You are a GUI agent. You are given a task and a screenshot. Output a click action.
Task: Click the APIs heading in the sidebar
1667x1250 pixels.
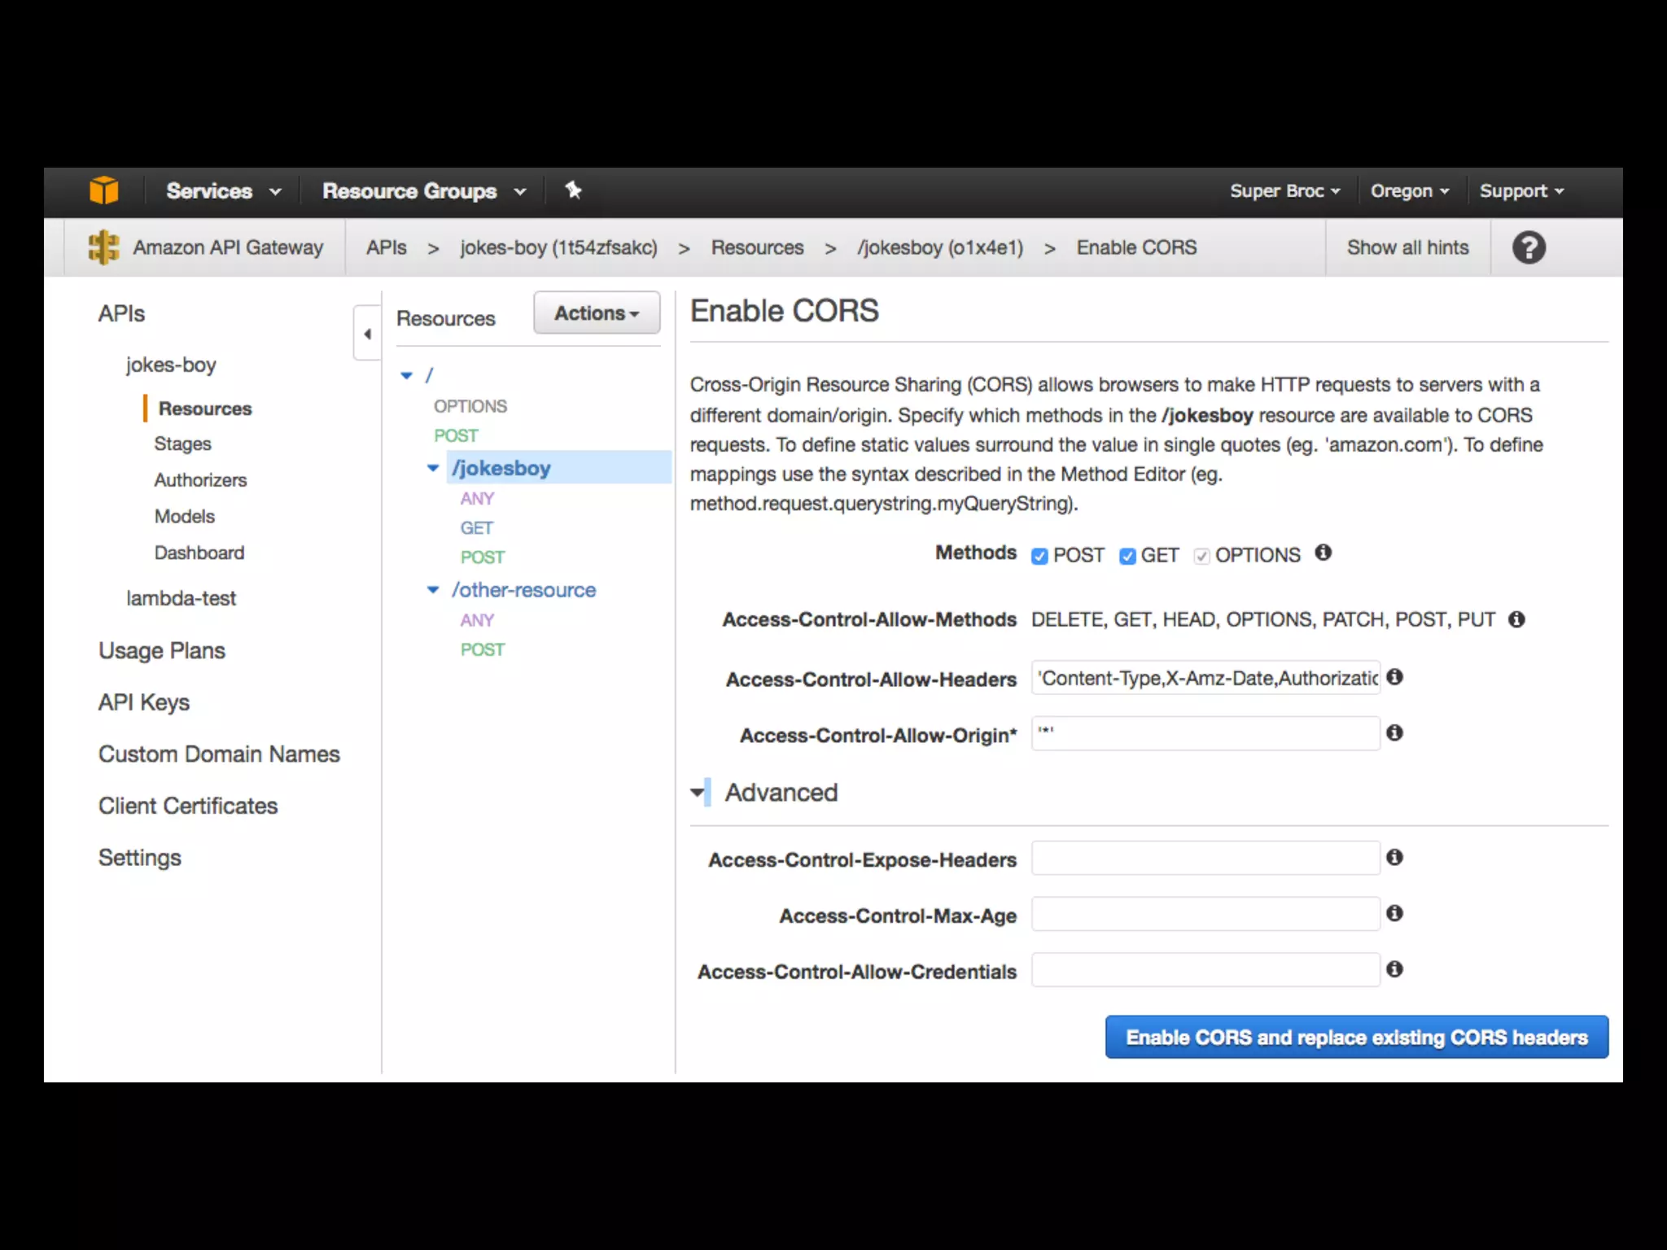point(121,314)
